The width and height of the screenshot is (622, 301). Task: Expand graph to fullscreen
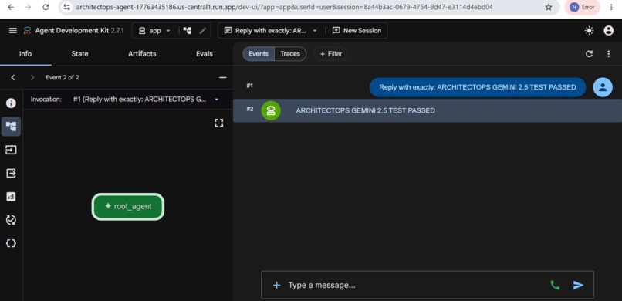[219, 123]
